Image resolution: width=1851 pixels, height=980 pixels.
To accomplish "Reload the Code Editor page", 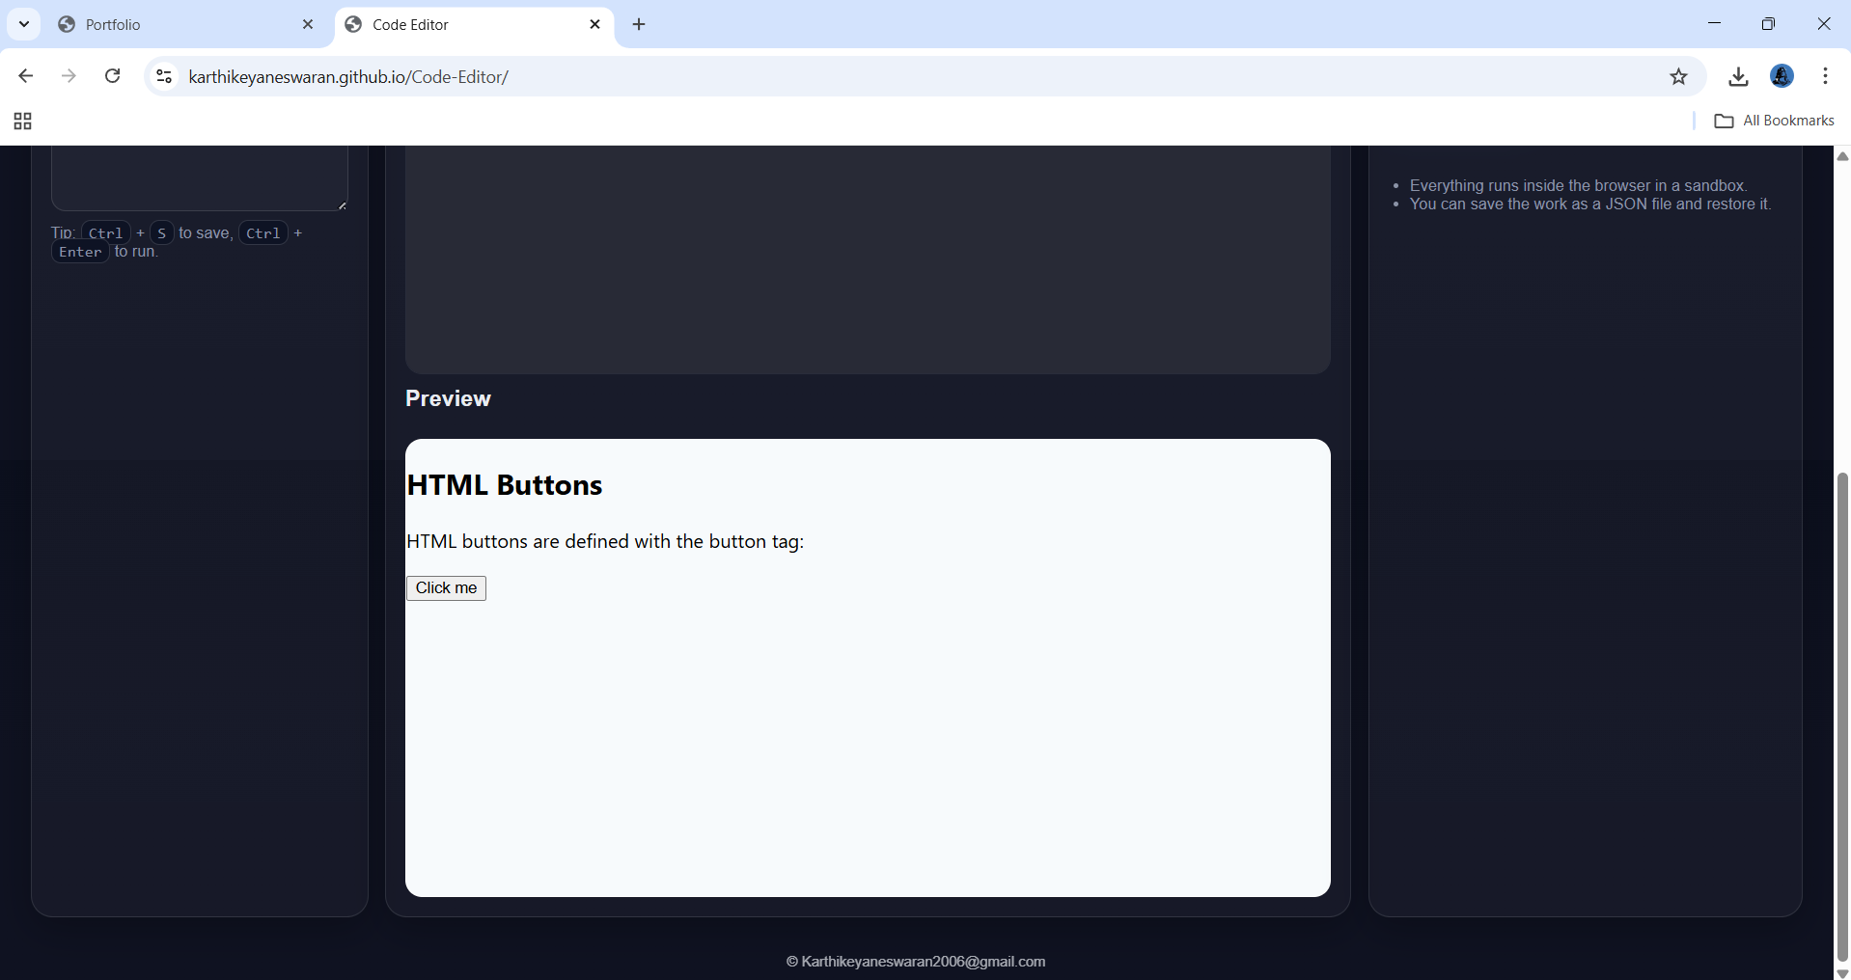I will pos(113,76).
